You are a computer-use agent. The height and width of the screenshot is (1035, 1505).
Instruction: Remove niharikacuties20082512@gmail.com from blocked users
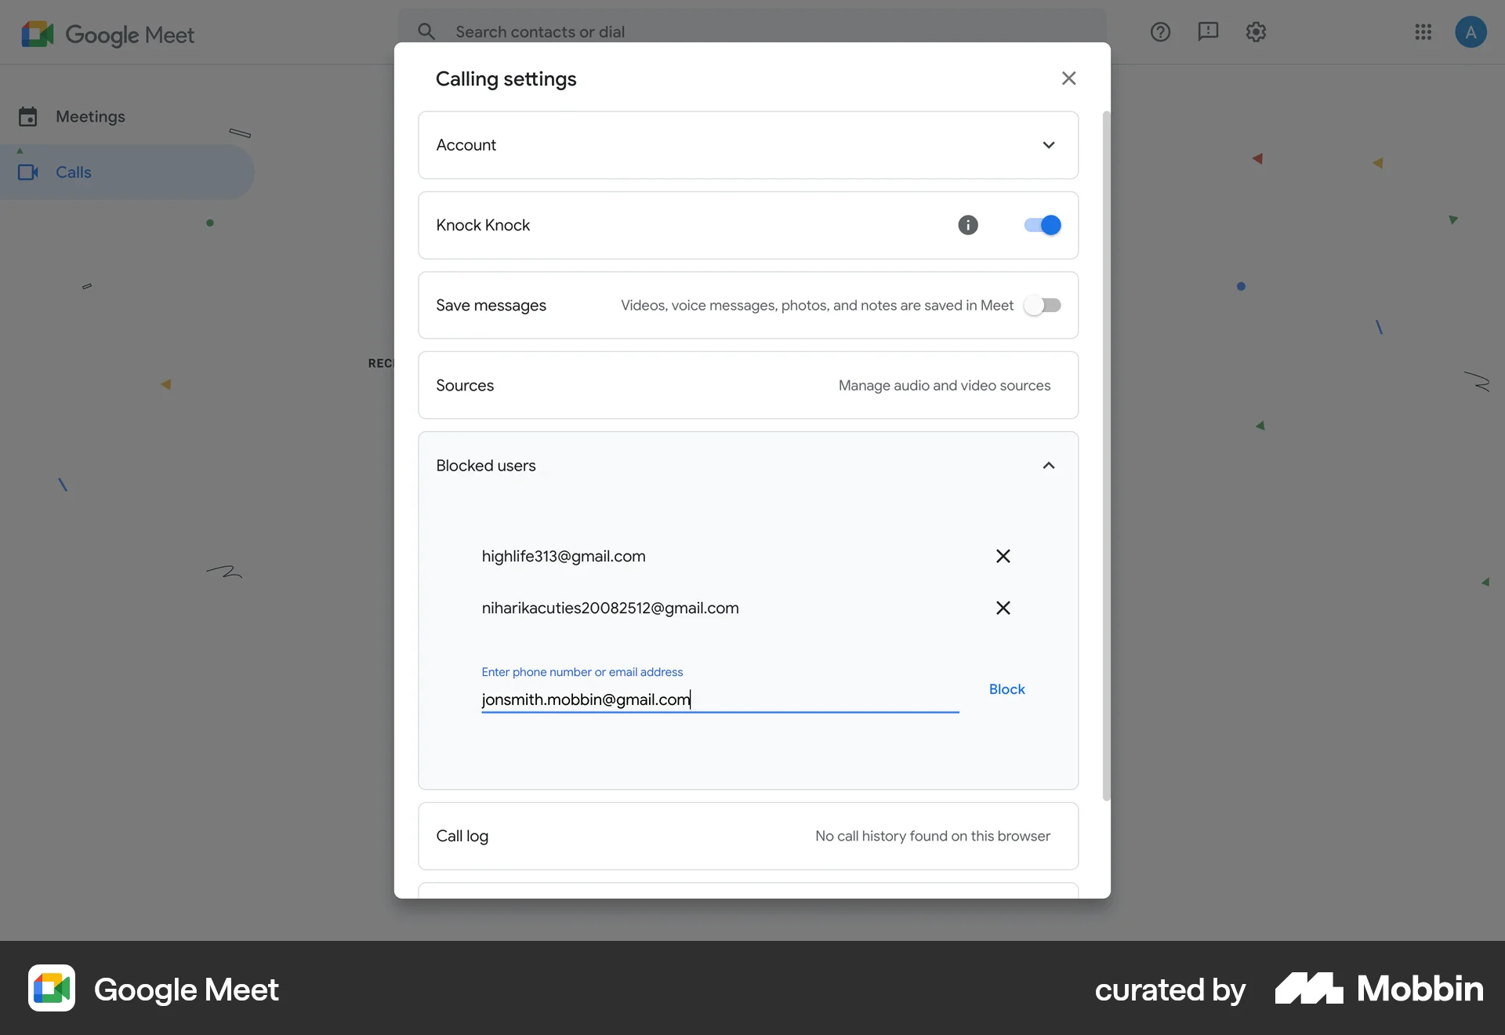(x=1003, y=608)
